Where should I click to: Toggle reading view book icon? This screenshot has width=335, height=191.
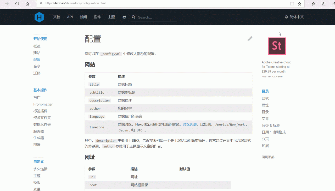click(292, 4)
